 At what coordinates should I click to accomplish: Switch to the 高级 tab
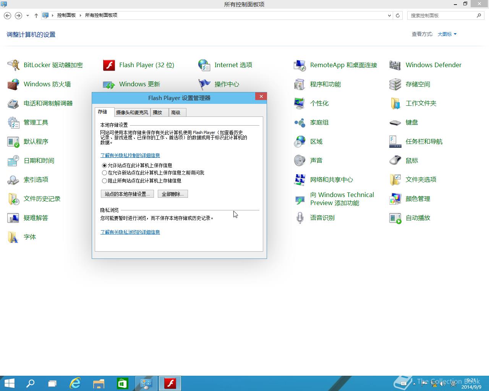[177, 112]
